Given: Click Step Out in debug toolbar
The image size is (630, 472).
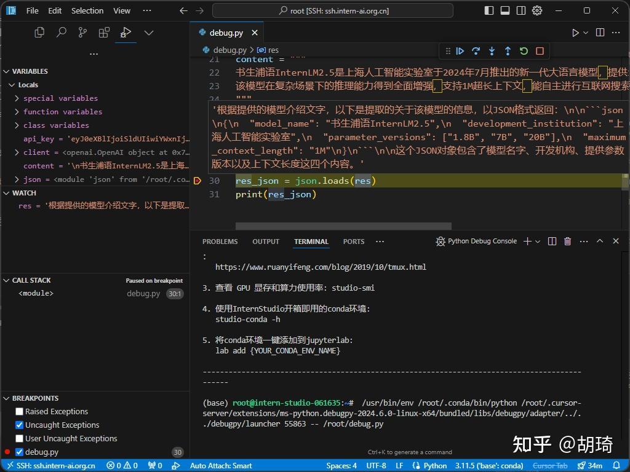Looking at the screenshot, I should (508, 51).
